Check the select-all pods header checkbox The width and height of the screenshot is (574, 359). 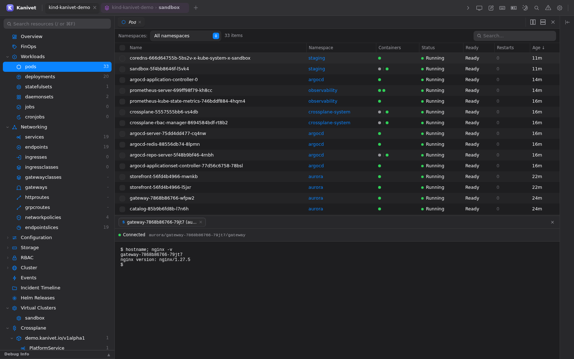(122, 48)
